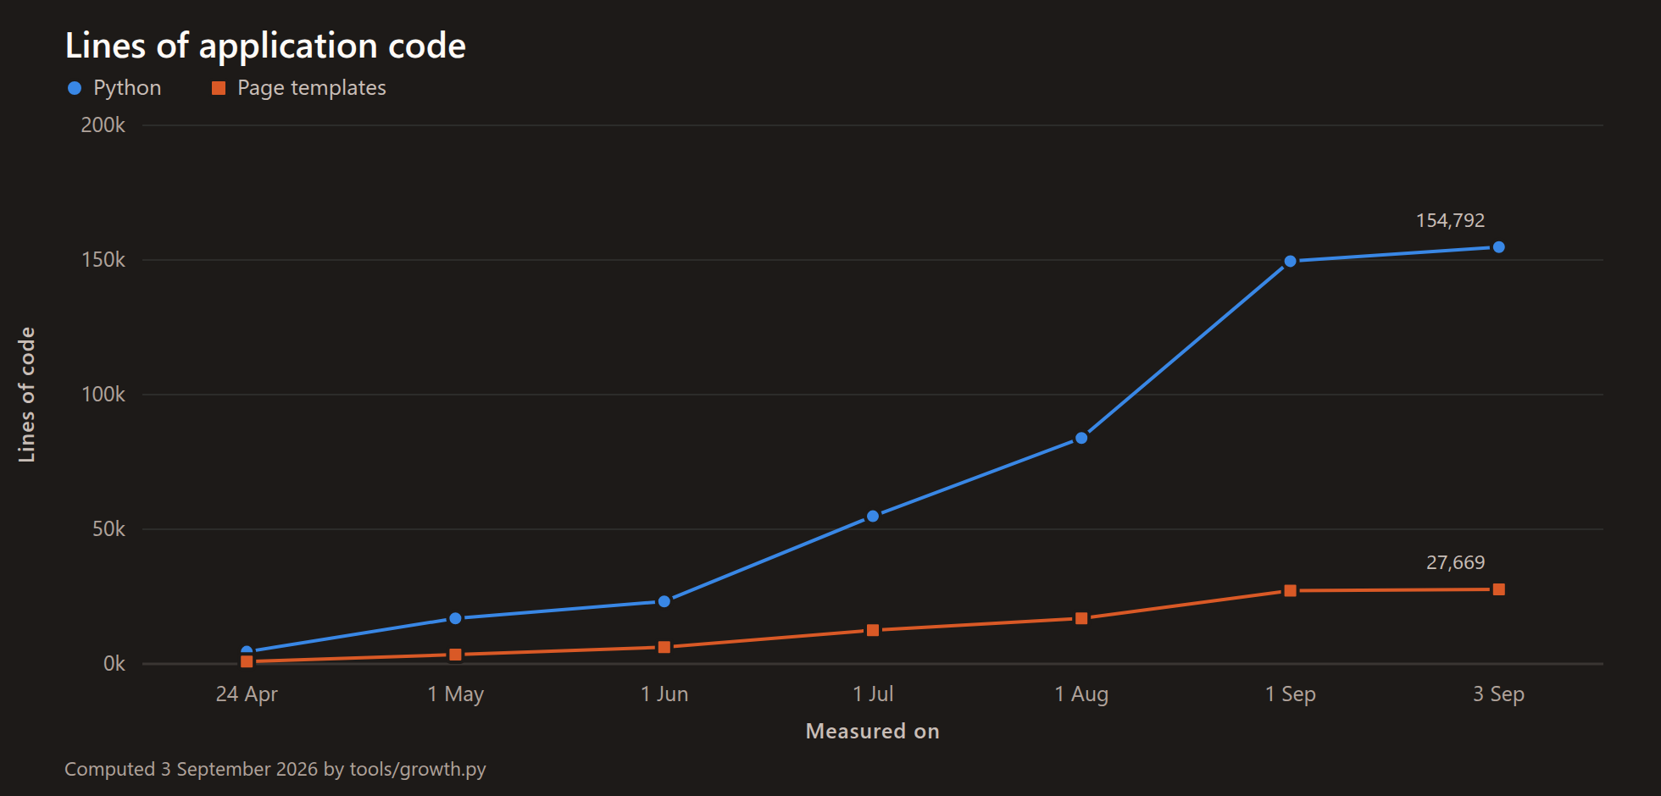Toggle the Python series in the legend

click(x=114, y=88)
